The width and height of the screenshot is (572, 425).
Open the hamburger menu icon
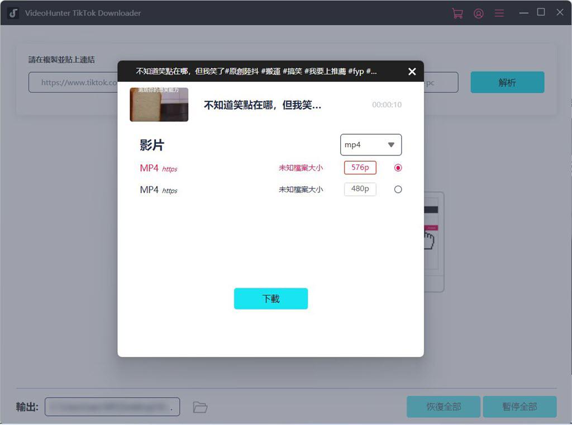click(x=499, y=13)
